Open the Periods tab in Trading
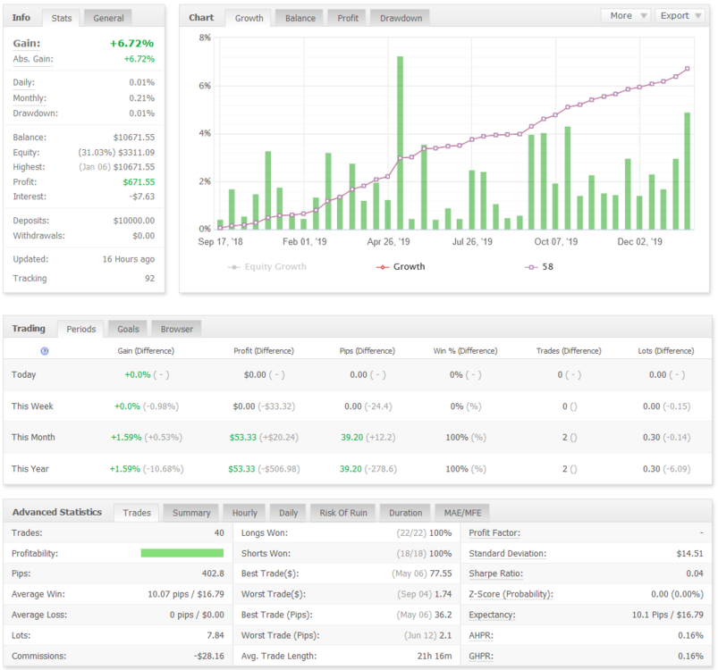Viewport: 718px width, 670px height. pos(81,330)
